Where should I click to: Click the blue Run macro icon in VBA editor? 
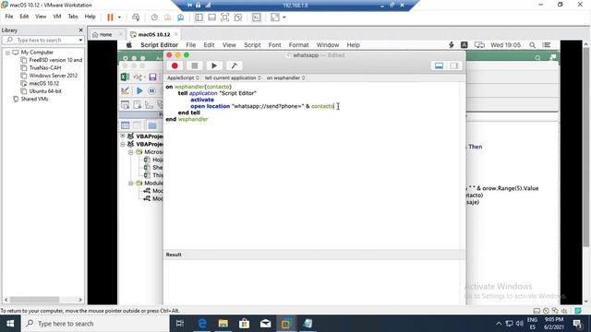pos(139,90)
